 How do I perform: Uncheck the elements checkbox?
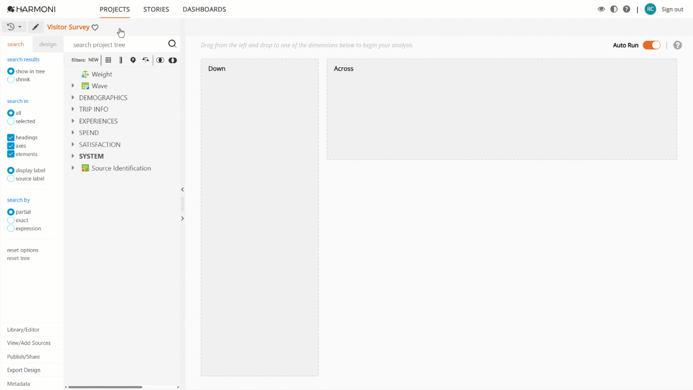(11, 154)
